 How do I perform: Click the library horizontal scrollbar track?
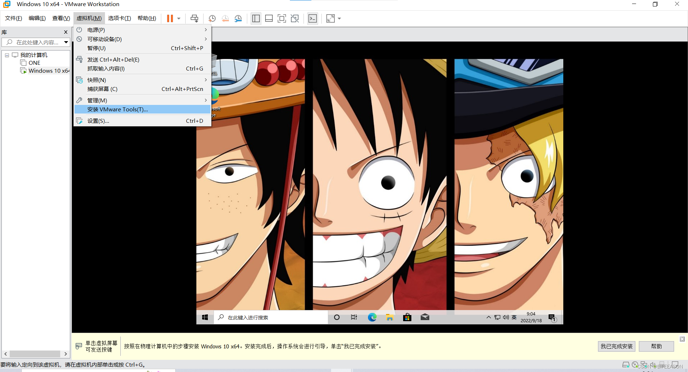pos(35,354)
